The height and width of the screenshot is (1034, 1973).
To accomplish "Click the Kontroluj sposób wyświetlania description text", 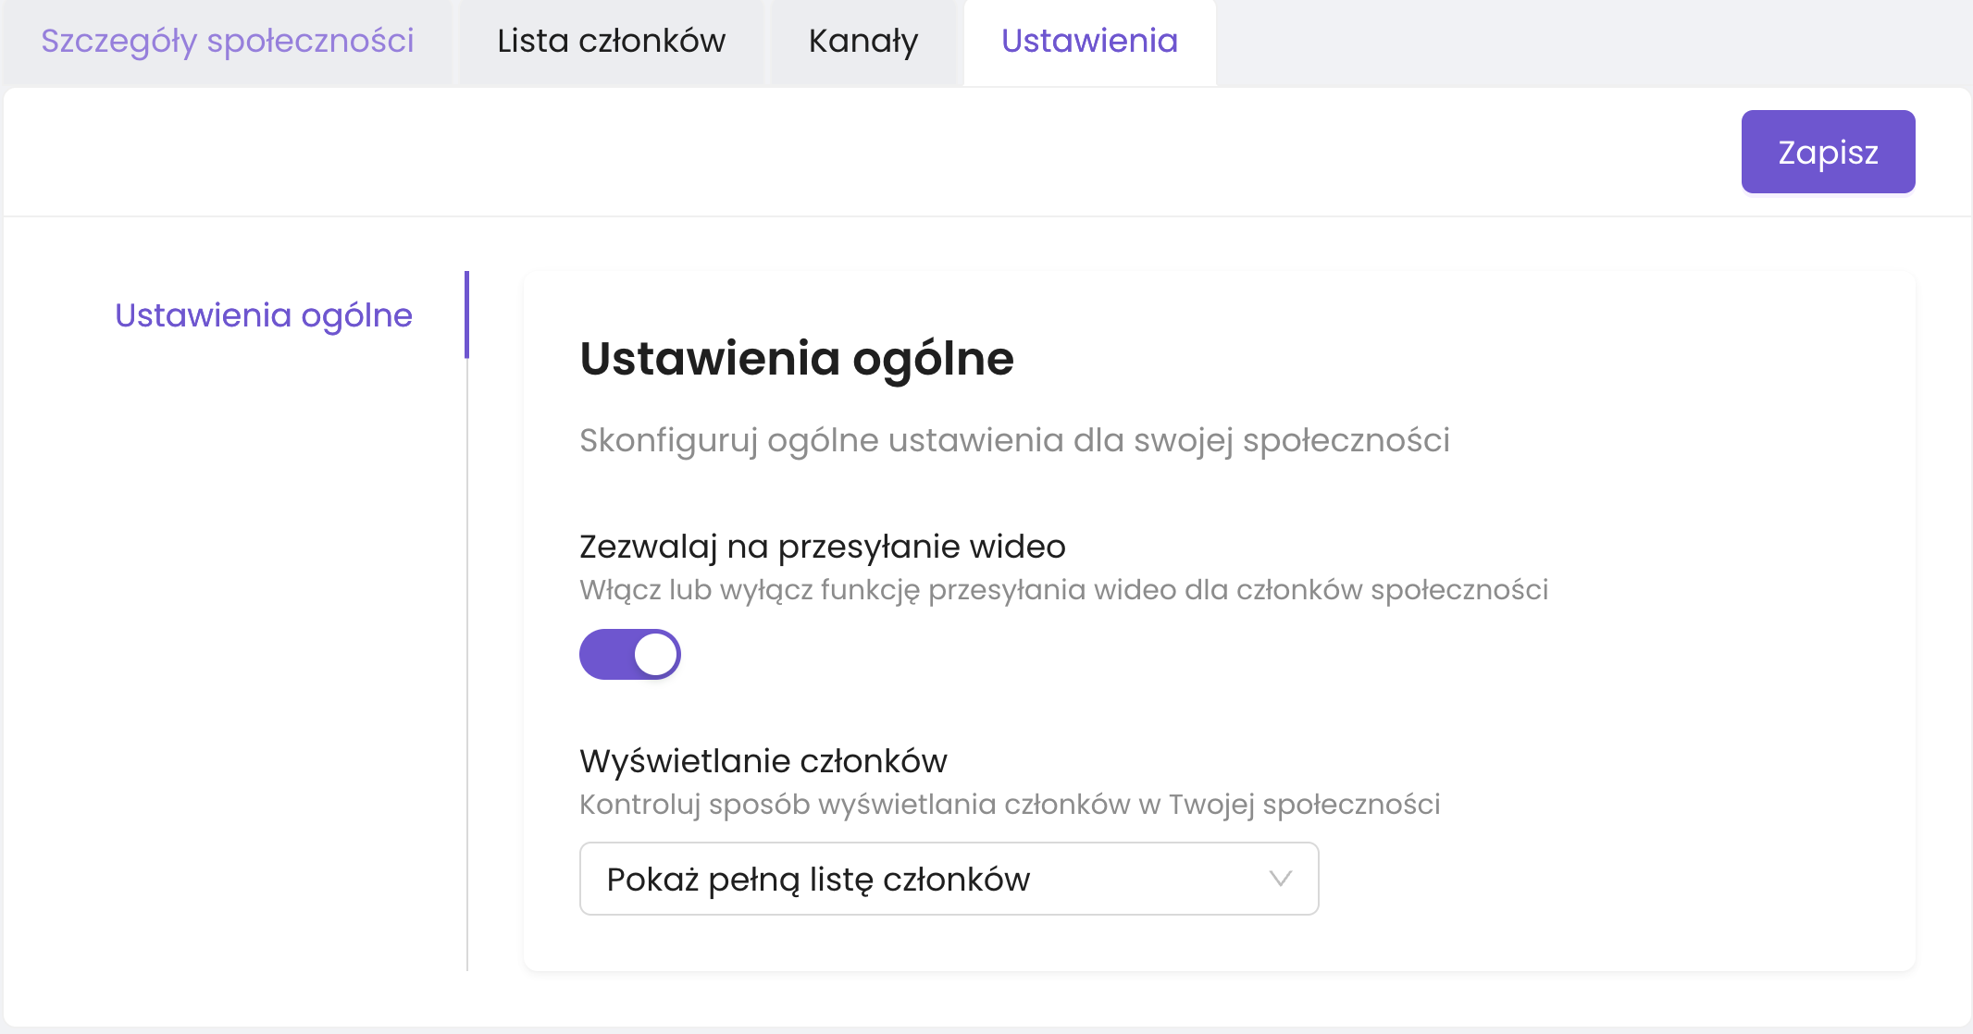I will 1009,805.
